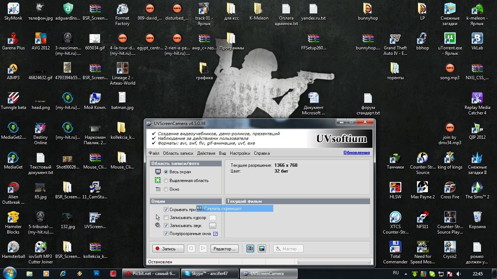Select the Танчики desktop shortcut
The height and width of the screenshot is (279, 497).
point(395,161)
